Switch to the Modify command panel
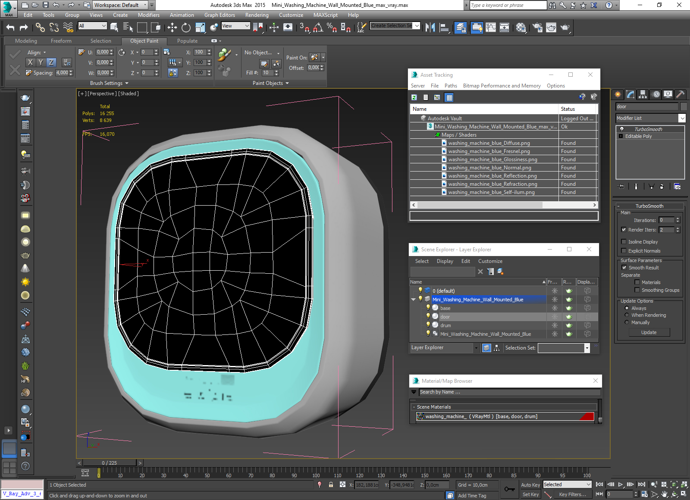The width and height of the screenshot is (690, 500). coord(630,94)
